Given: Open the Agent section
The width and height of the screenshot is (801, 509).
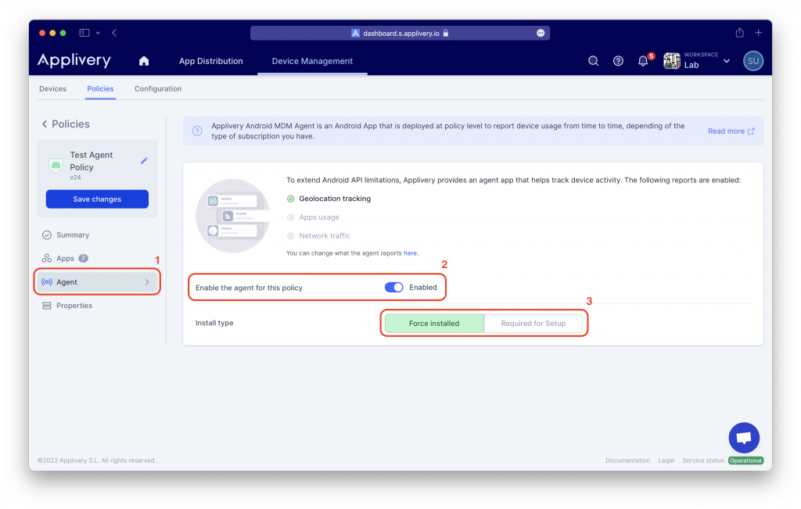Looking at the screenshot, I should 97,282.
